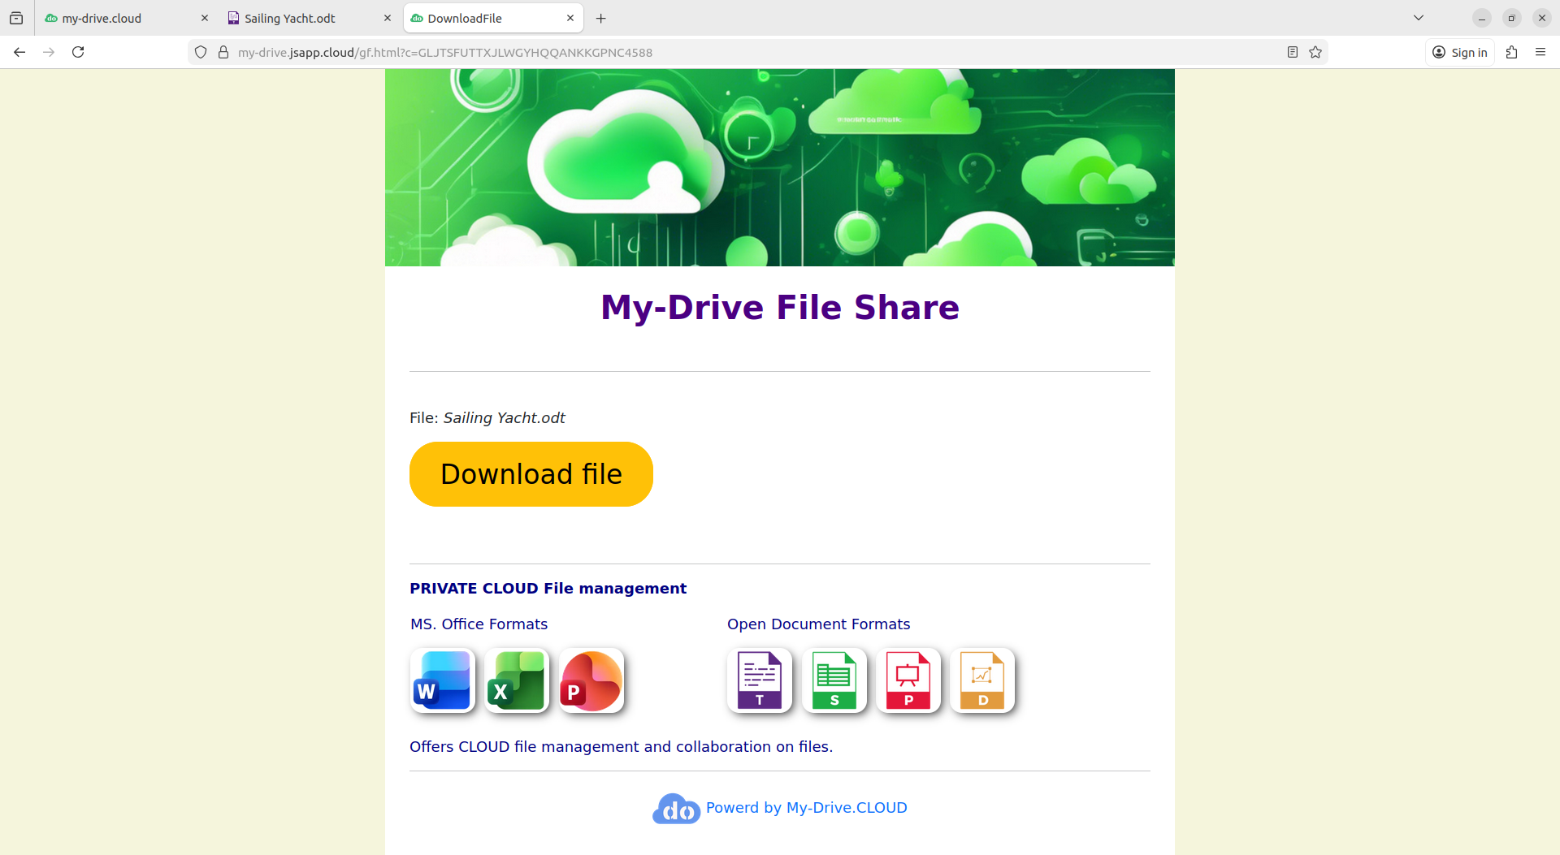Select the PowerPoint format icon

coord(591,680)
